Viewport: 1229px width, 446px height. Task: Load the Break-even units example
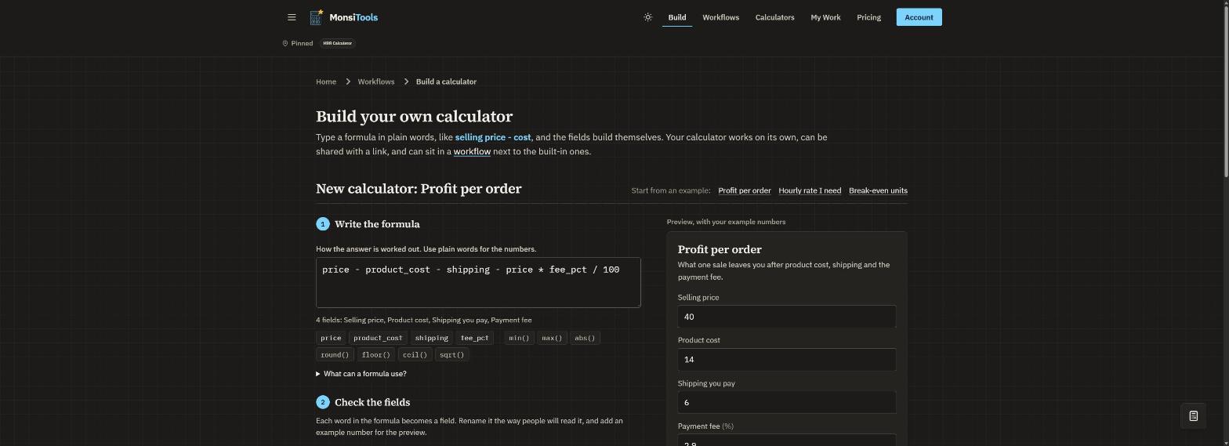coord(878,190)
